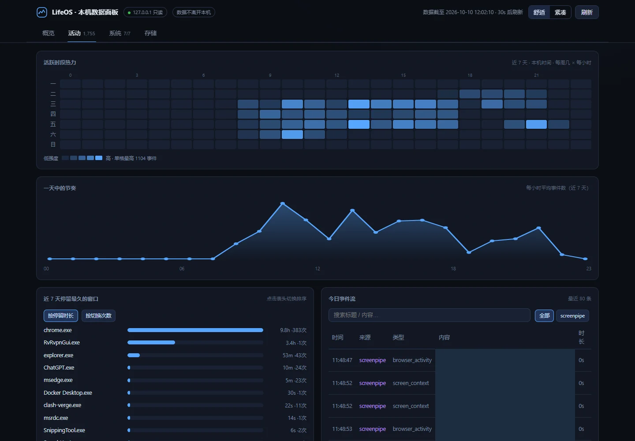
Task: Open the 存储 tab
Action: pos(150,33)
